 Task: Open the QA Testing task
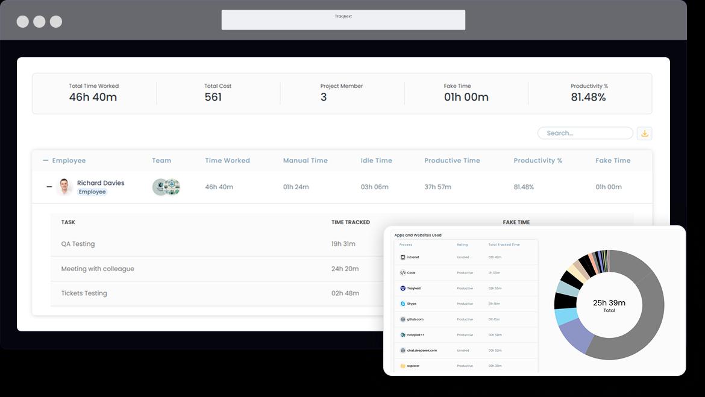tap(78, 244)
